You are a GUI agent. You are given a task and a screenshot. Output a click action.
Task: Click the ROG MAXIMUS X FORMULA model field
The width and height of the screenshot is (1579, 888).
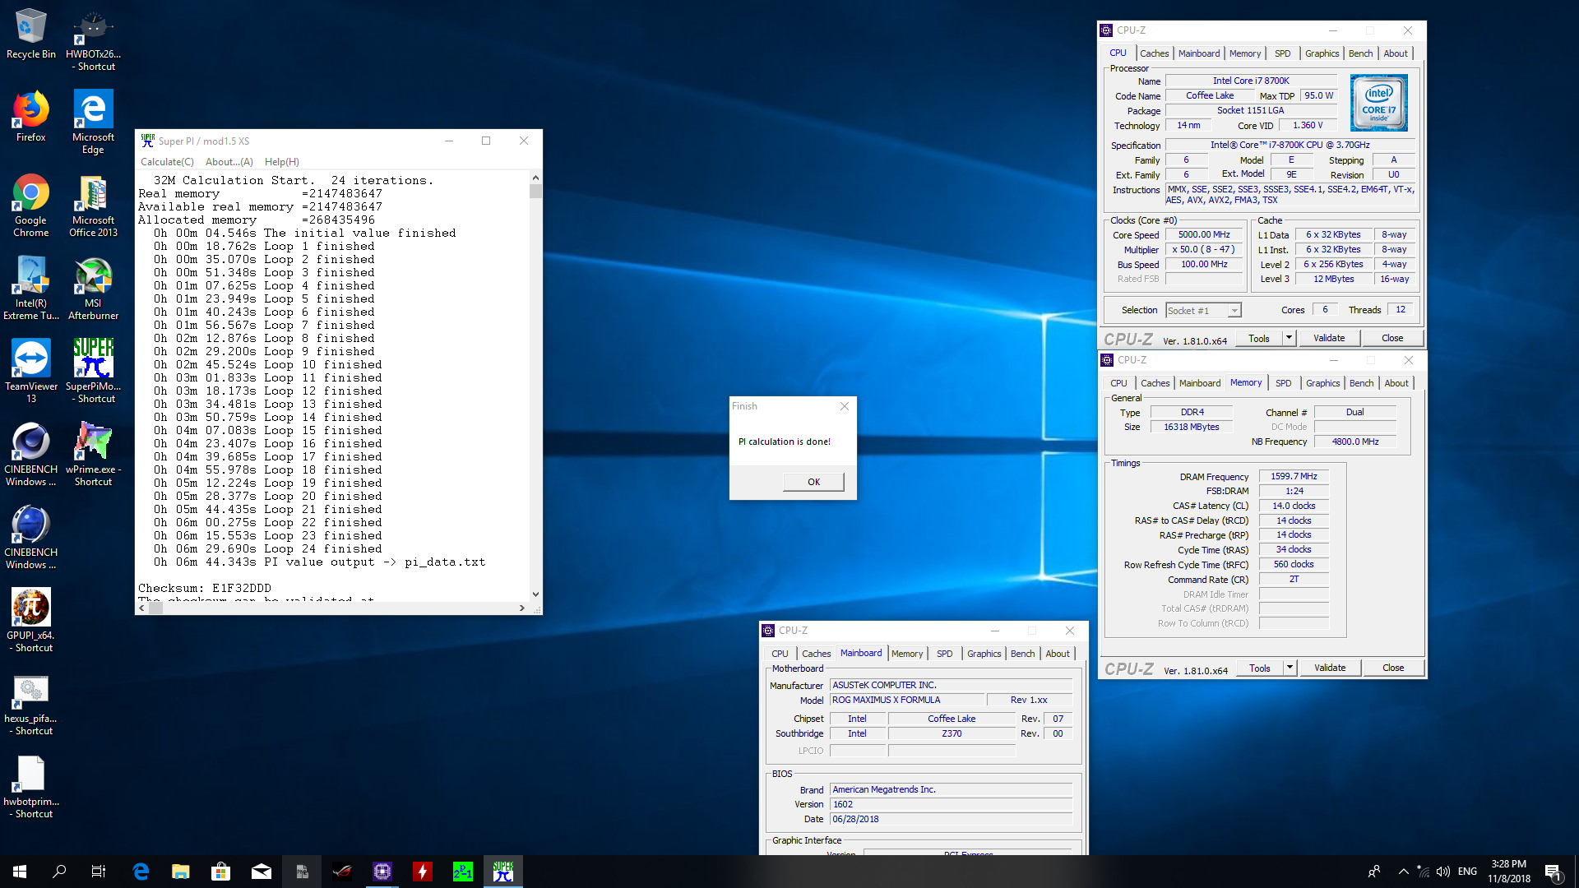(x=908, y=701)
